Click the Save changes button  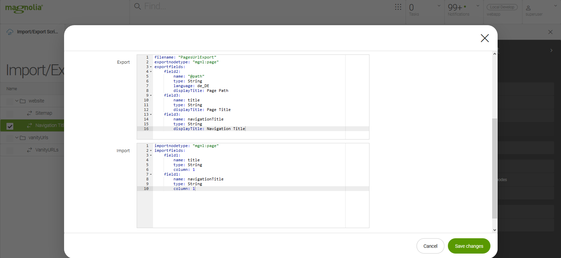(469, 246)
